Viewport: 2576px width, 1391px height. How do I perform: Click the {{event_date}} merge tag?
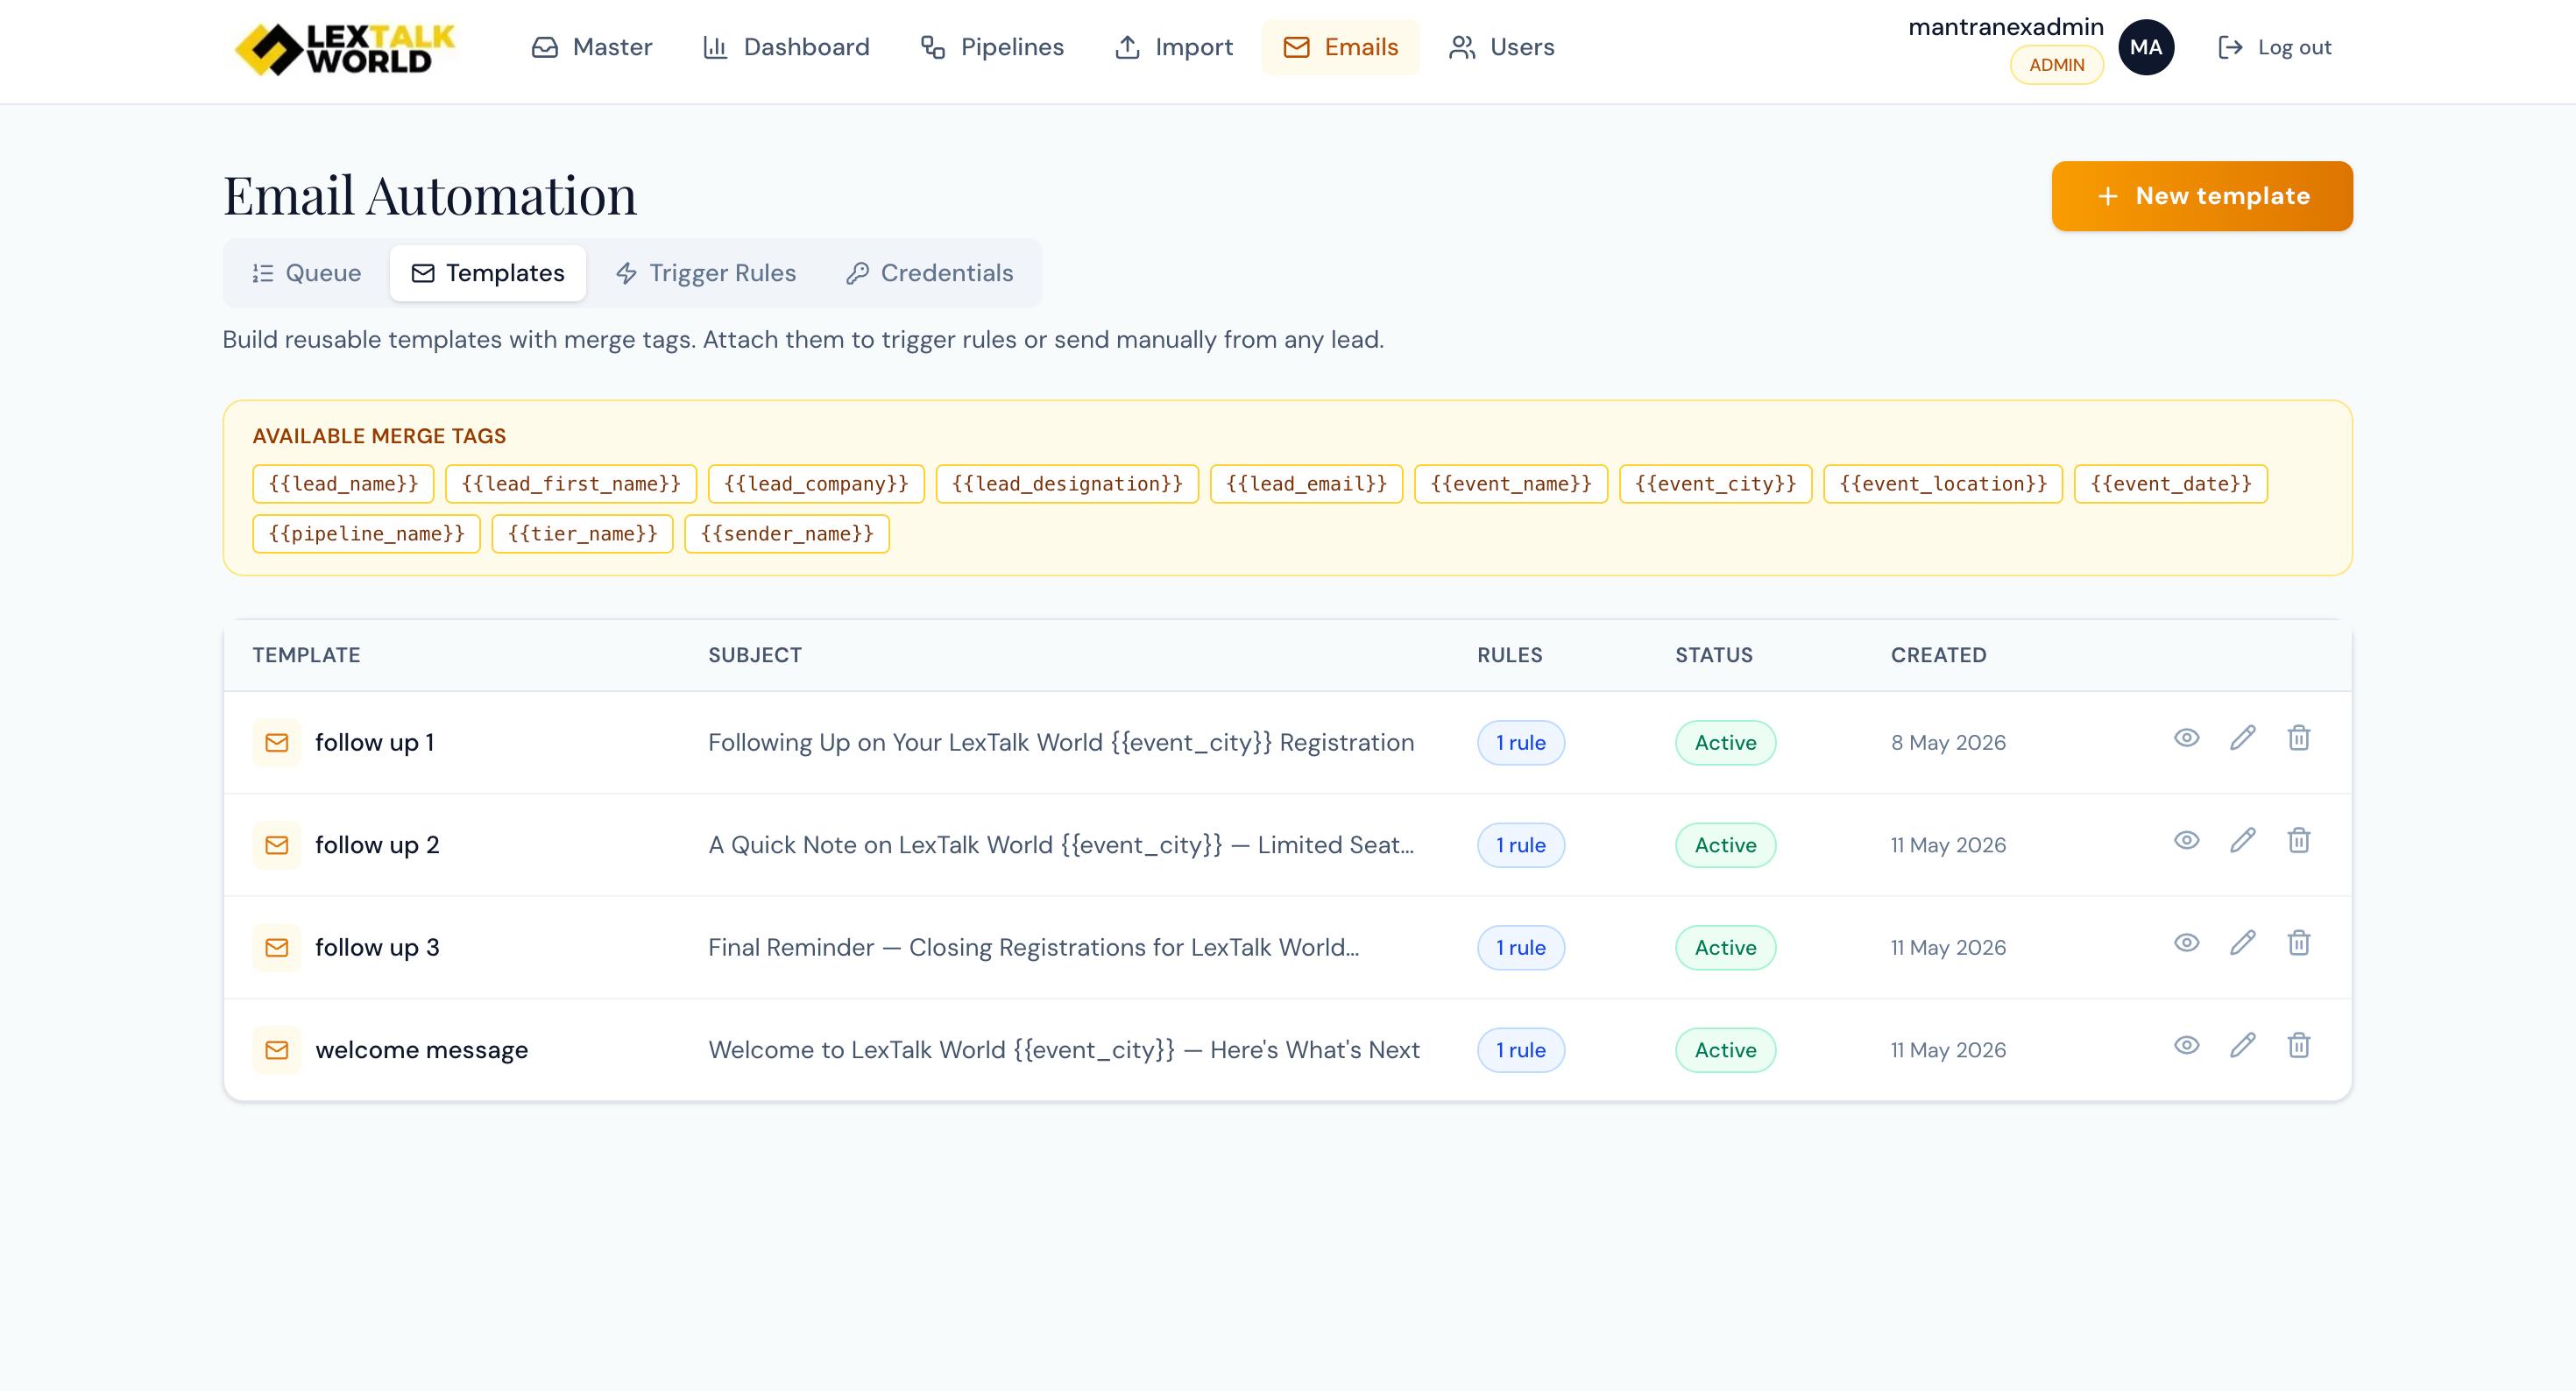pyautogui.click(x=2171, y=484)
